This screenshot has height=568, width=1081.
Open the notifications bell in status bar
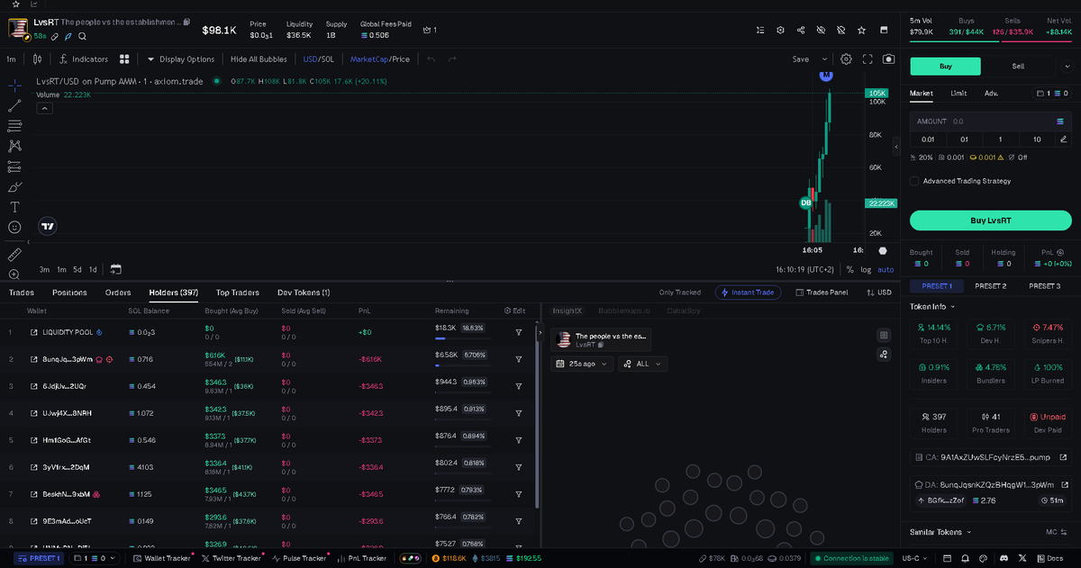(x=966, y=558)
